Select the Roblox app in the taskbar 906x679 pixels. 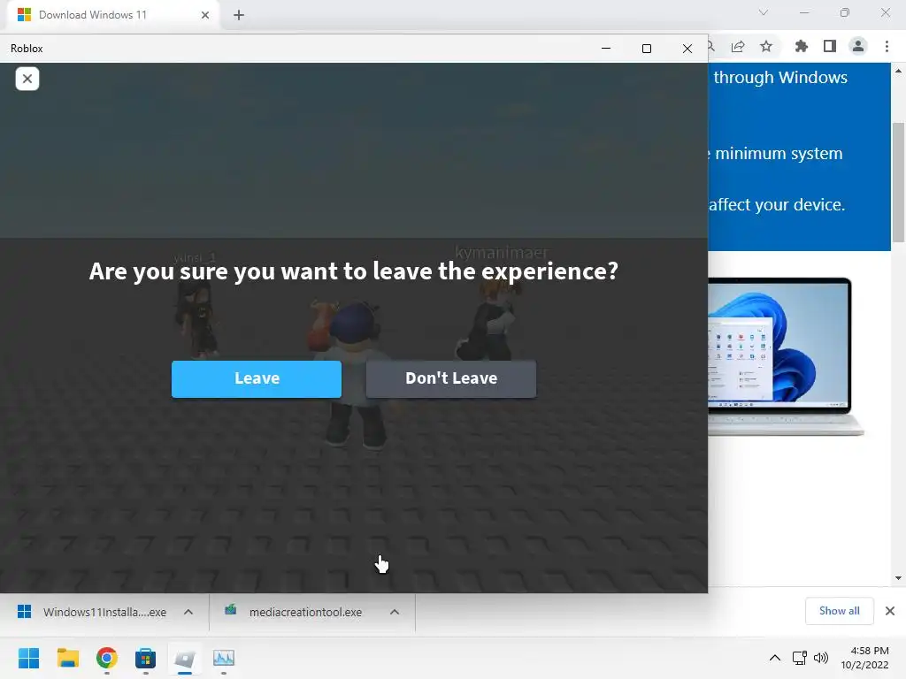184,658
